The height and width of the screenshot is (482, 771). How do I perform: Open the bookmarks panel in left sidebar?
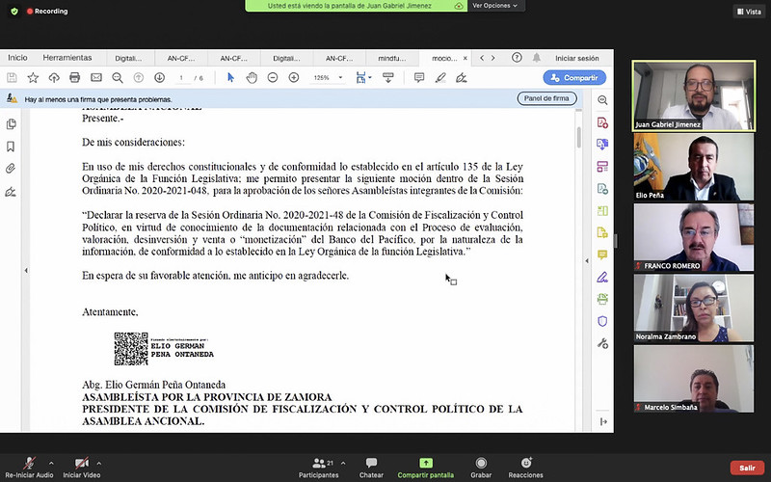point(11,147)
